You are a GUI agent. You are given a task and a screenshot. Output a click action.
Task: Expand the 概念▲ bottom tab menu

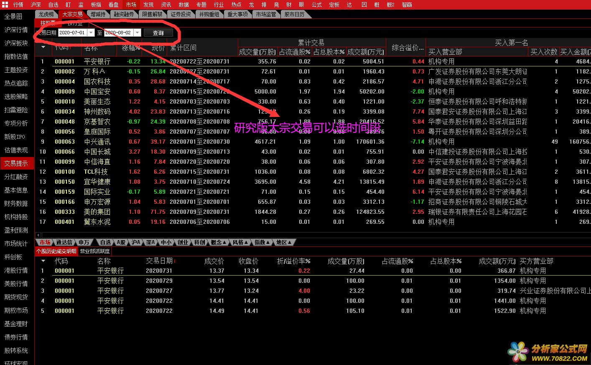[x=219, y=242]
